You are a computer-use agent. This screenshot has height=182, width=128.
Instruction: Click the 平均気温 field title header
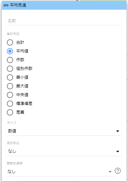(18, 5)
